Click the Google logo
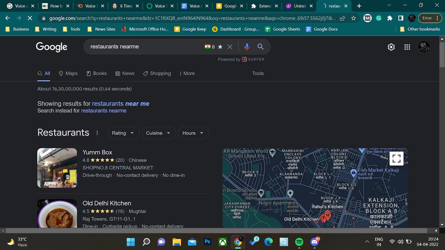Screen dimensions: 445x250 point(51,47)
